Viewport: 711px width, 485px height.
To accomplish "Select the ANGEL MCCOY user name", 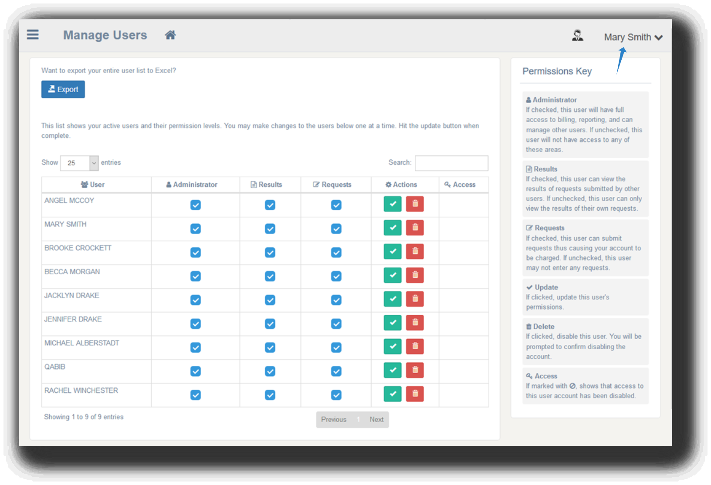I will pos(69,201).
